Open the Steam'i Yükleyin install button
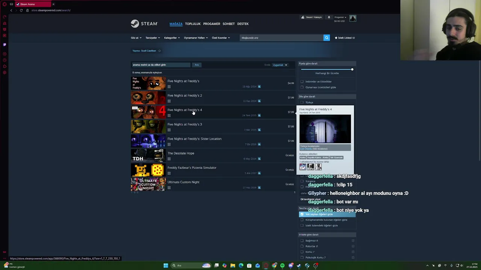Image resolution: width=481 pixels, height=270 pixels. click(x=312, y=17)
